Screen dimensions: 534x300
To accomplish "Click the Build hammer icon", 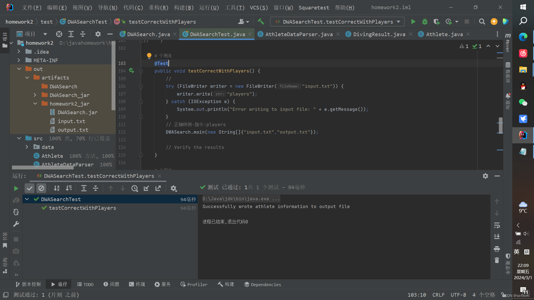I will pos(261,22).
